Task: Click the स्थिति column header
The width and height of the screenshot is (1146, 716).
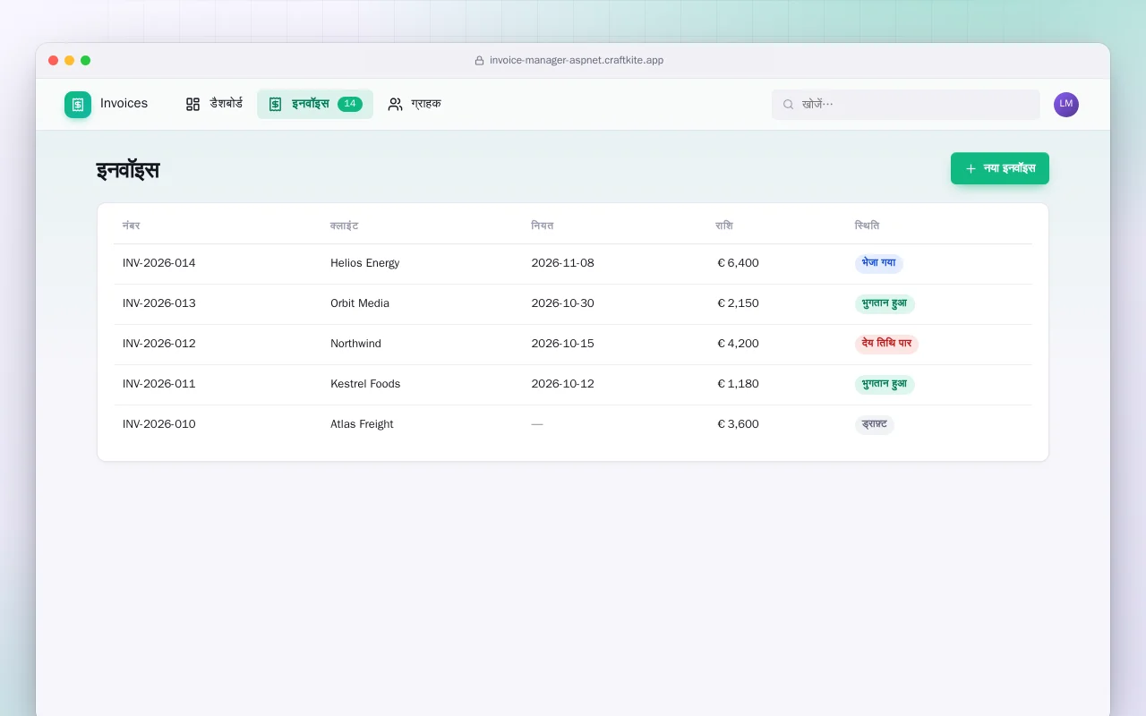Action: 868,226
